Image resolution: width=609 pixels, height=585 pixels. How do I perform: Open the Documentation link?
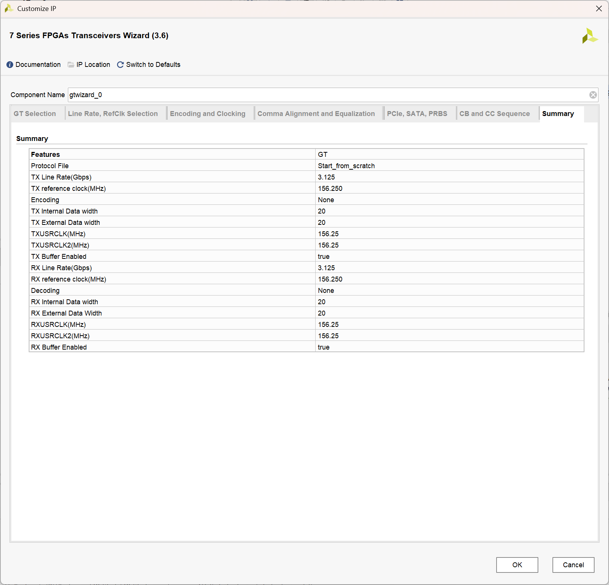pyautogui.click(x=38, y=65)
